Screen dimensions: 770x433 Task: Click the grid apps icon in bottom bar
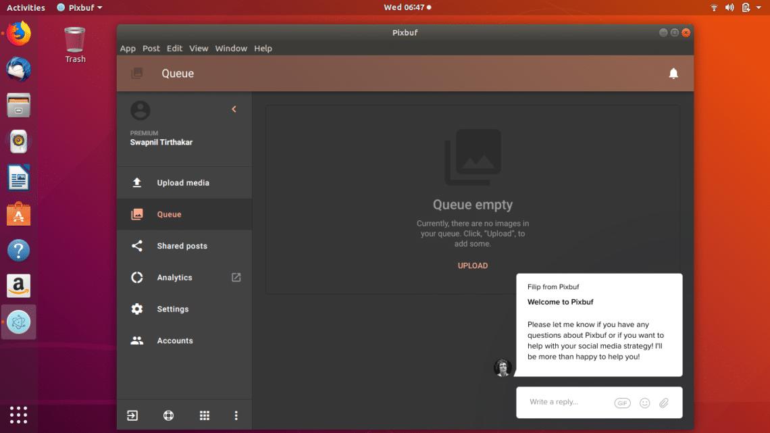(x=205, y=415)
